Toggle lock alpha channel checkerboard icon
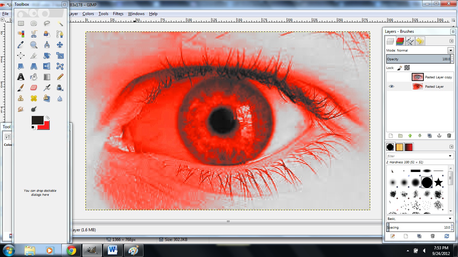 [x=407, y=68]
